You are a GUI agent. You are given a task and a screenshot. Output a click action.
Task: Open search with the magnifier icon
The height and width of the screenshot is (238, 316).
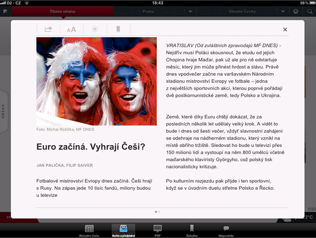click(310, 11)
